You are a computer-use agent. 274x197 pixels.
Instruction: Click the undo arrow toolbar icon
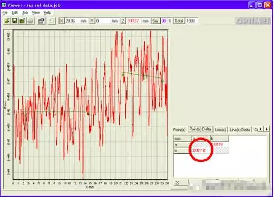point(52,21)
